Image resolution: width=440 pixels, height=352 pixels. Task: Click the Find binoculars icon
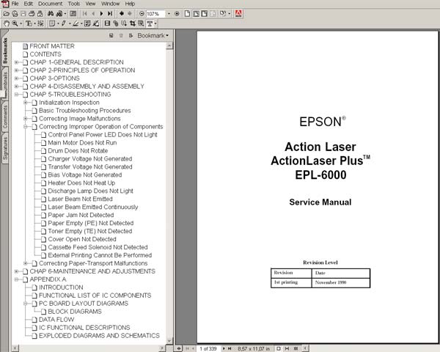tap(51, 13)
